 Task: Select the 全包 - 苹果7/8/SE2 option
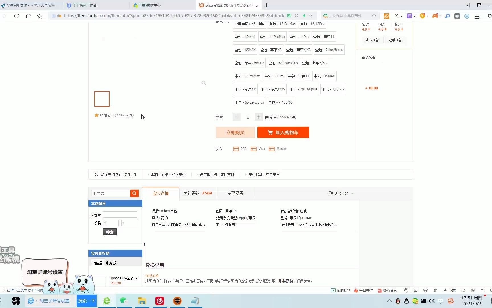pyautogui.click(x=249, y=63)
